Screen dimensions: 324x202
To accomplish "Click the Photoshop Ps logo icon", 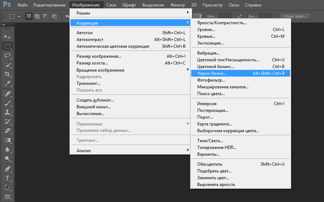I will pyautogui.click(x=6, y=6).
